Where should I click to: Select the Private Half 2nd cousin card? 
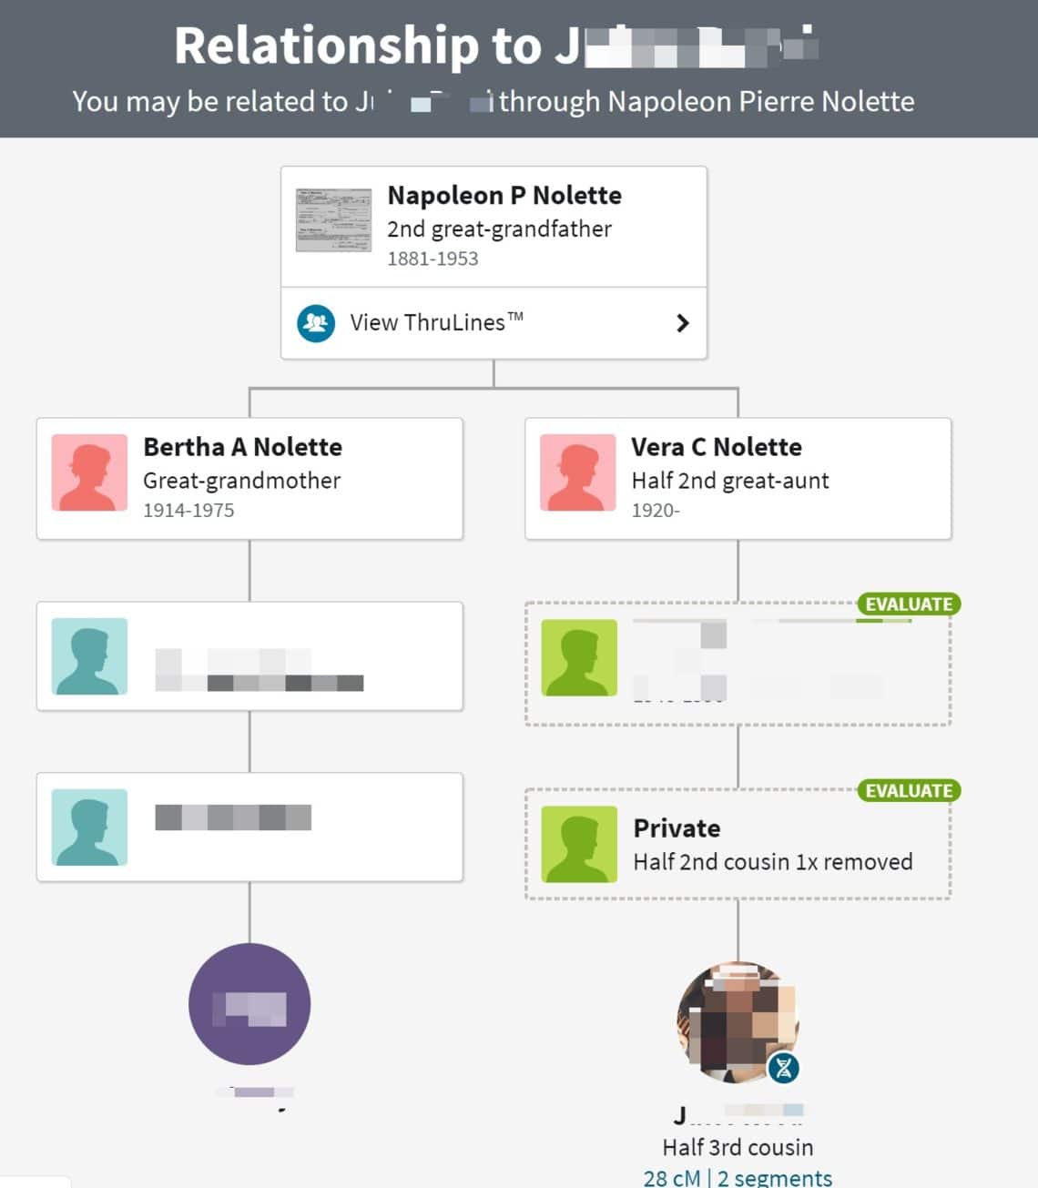(738, 843)
